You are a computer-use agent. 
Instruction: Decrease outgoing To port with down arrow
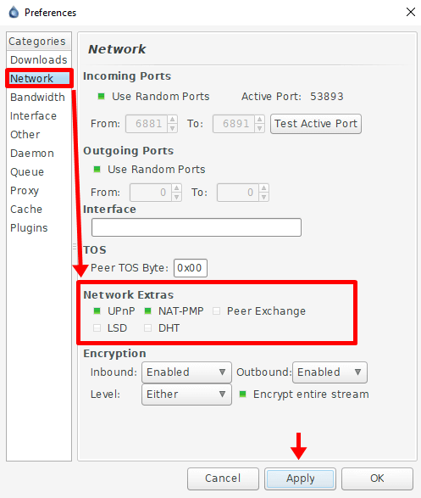[263, 197]
